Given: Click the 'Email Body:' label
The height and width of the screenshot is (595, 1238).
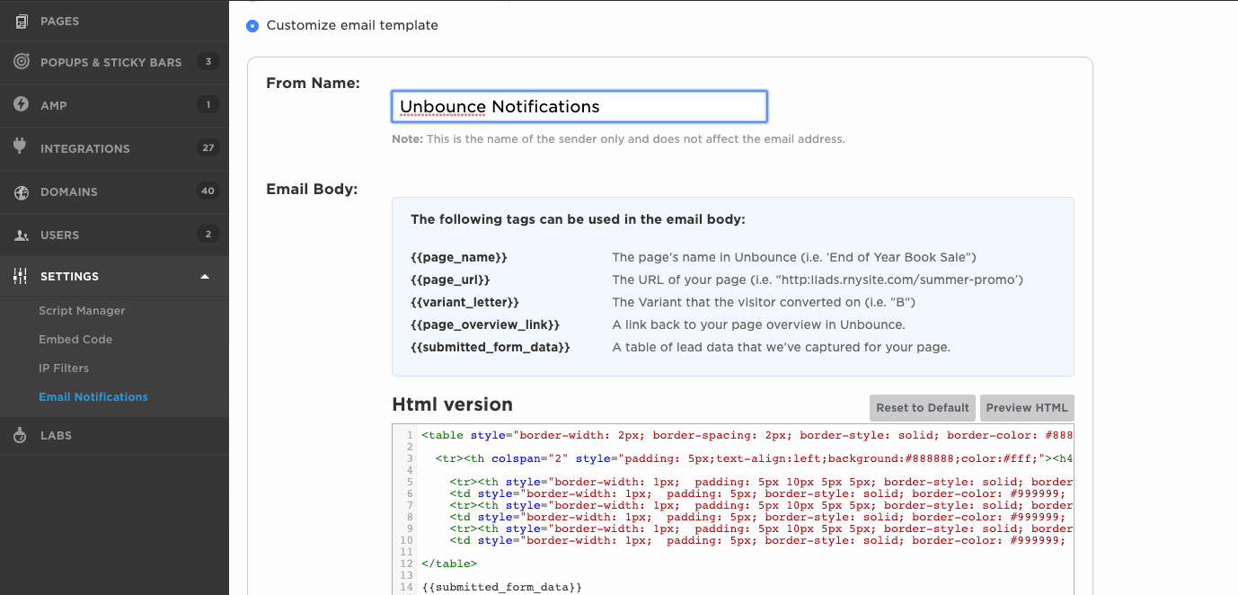Looking at the screenshot, I should point(312,190).
